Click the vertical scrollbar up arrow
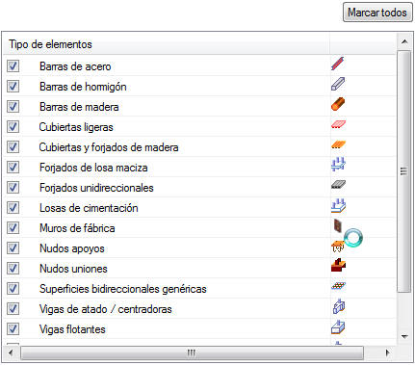The width and height of the screenshot is (415, 365). coord(404,41)
